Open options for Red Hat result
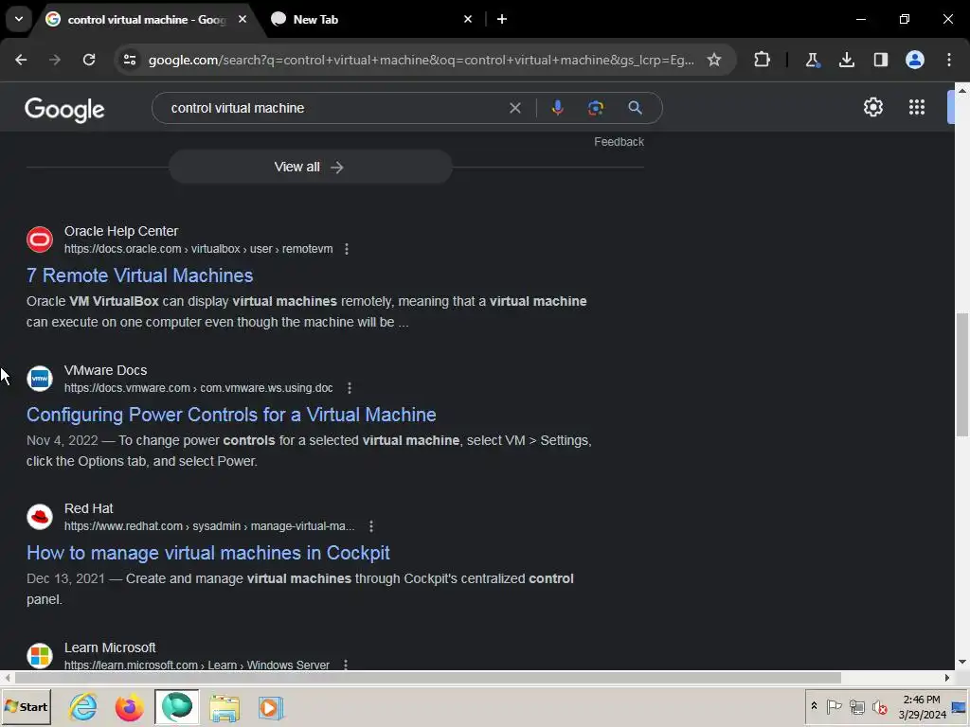This screenshot has height=727, width=970. (x=371, y=526)
